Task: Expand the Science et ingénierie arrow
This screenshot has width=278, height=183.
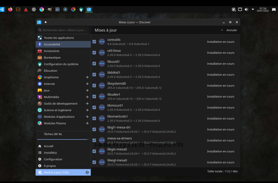Action: (87, 110)
